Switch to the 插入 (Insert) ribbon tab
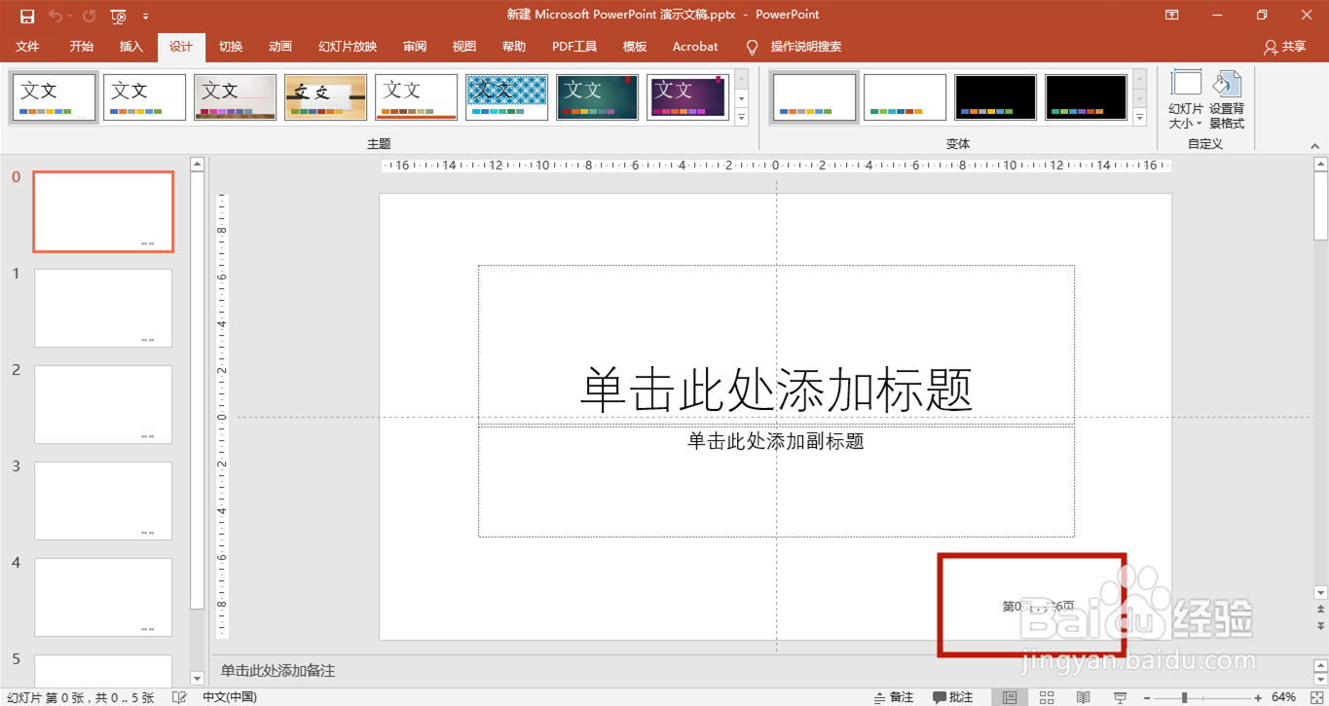 pyautogui.click(x=130, y=46)
